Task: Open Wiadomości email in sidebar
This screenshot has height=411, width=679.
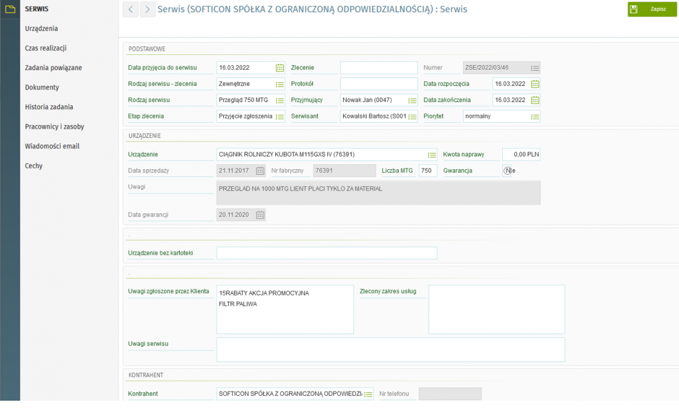Action: [52, 146]
